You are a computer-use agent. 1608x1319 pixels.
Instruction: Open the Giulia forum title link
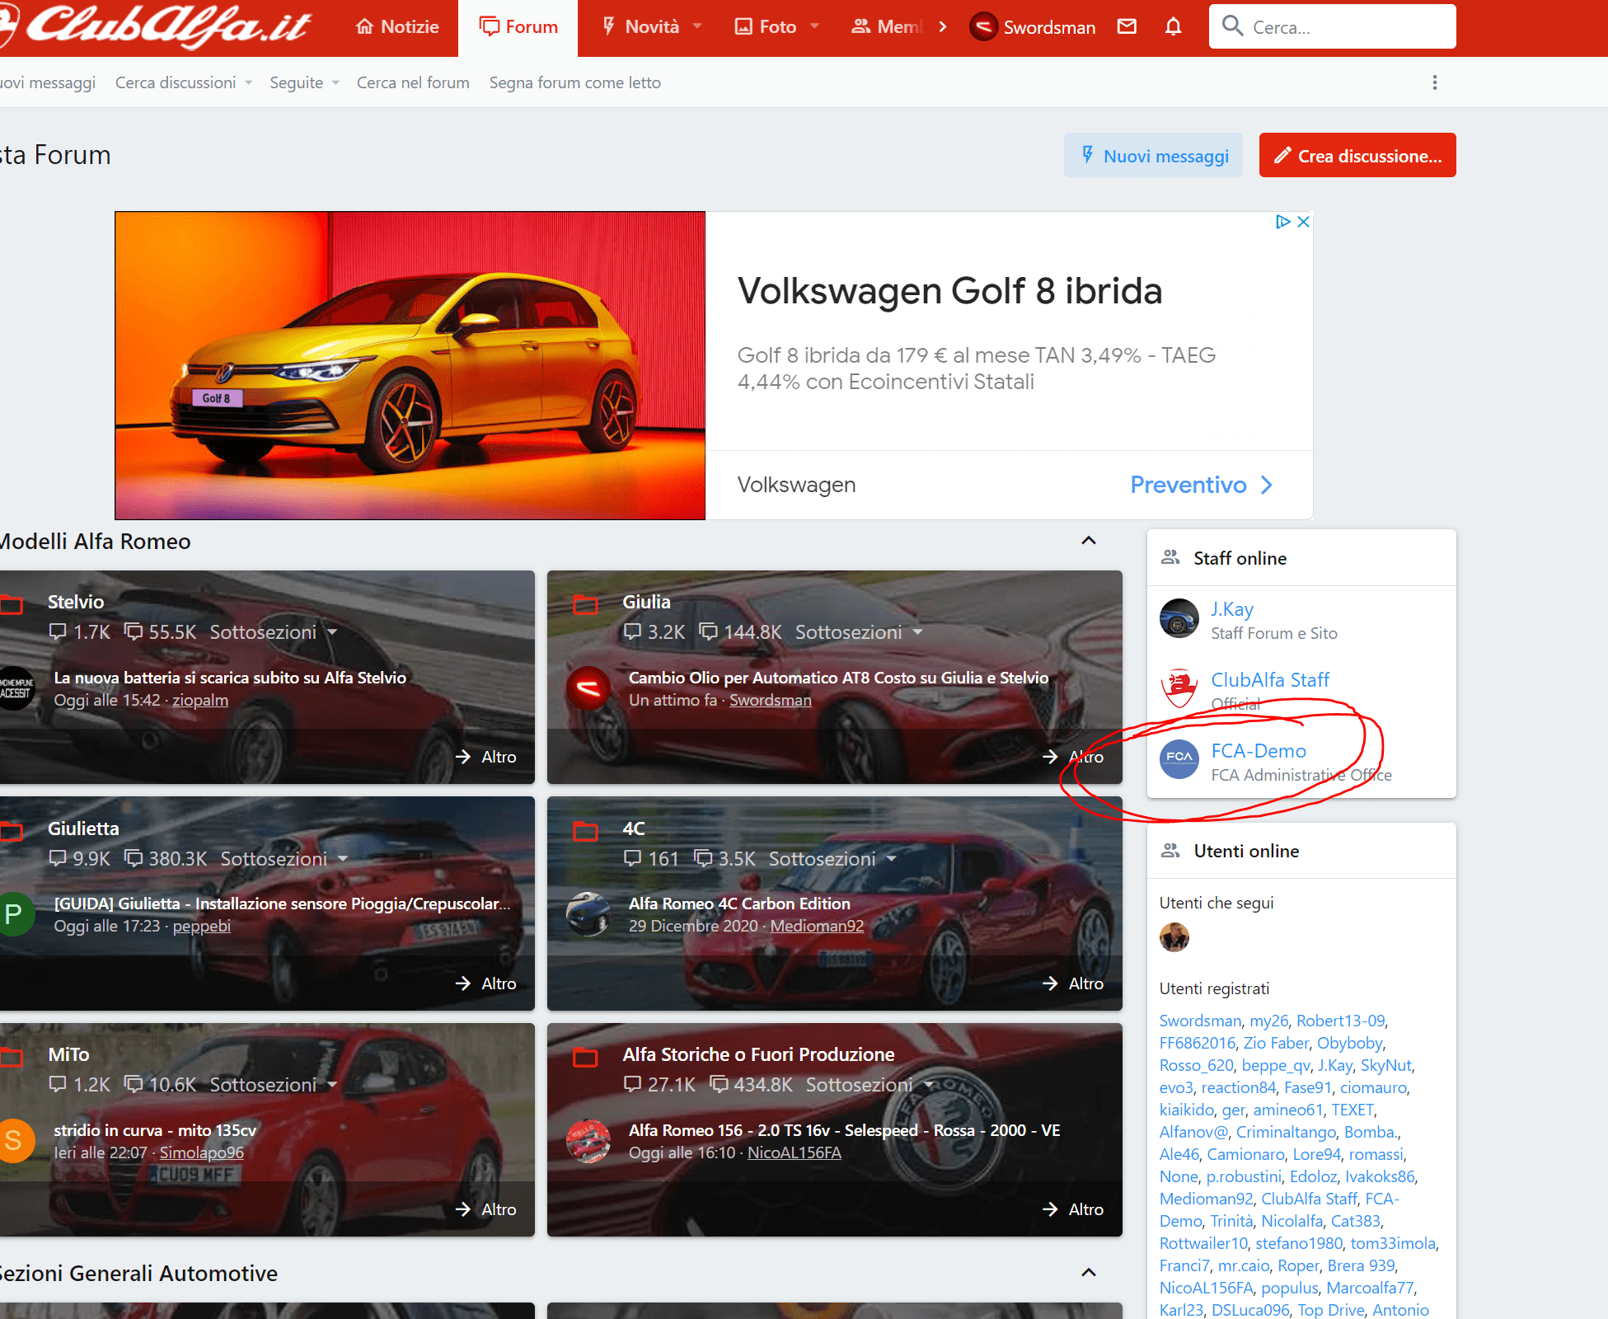click(646, 602)
